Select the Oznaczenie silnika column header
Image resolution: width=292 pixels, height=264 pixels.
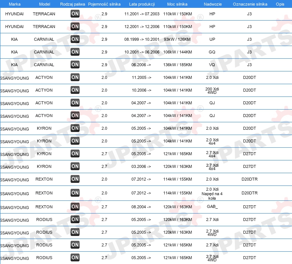point(250,4)
